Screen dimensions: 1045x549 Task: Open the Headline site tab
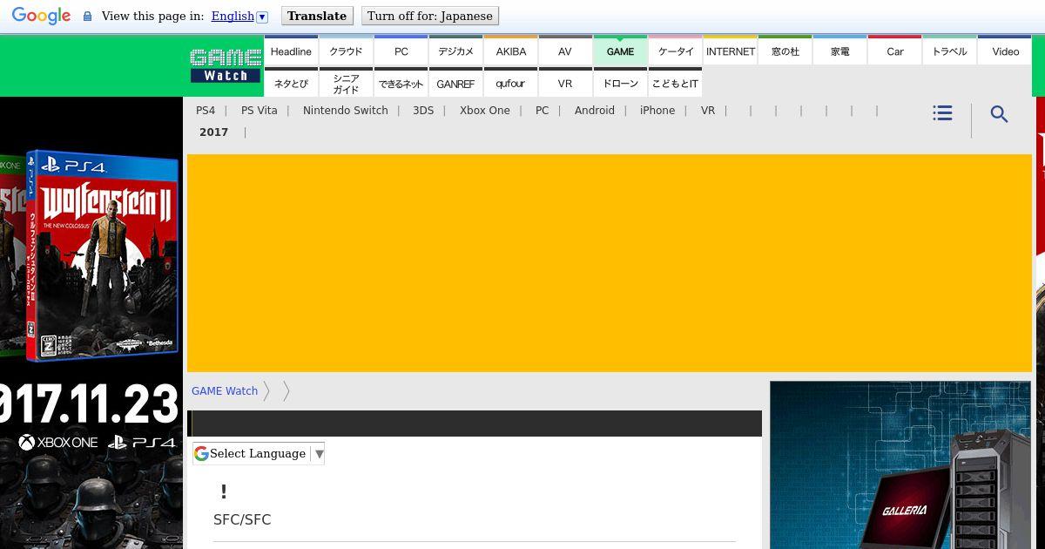[x=291, y=51]
